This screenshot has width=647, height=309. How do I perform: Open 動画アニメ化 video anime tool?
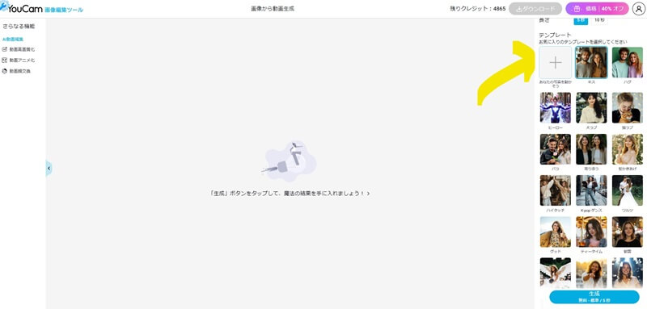(x=19, y=60)
